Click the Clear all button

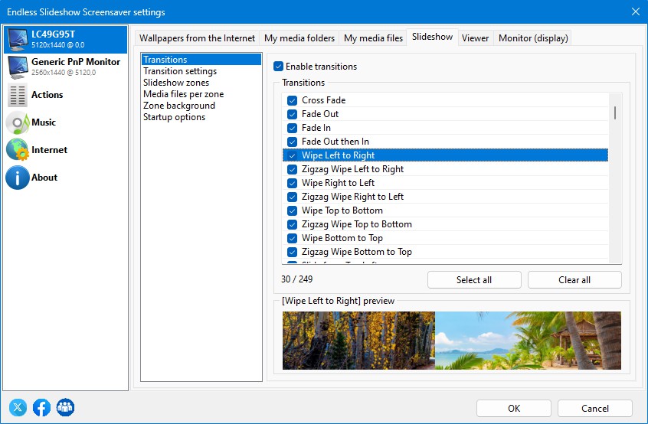click(x=574, y=280)
